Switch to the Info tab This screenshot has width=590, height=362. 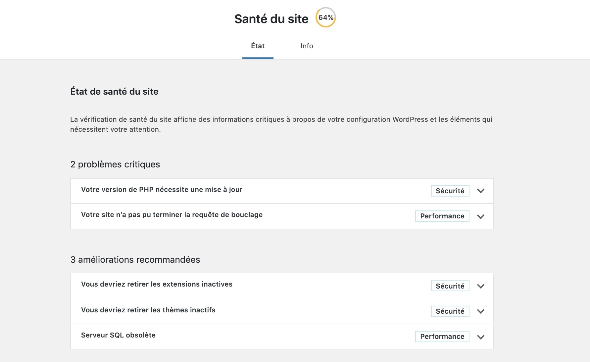(x=307, y=46)
